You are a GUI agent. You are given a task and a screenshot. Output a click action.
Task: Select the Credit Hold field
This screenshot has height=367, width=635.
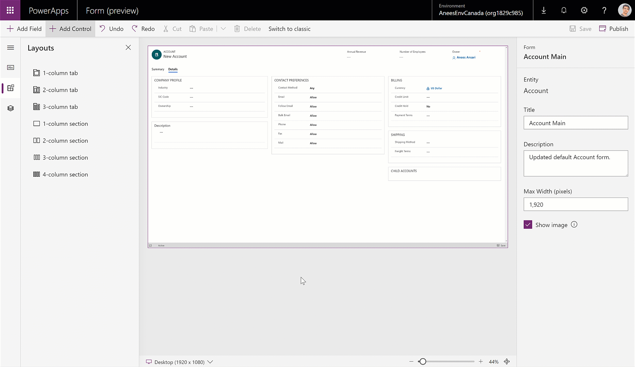point(444,106)
